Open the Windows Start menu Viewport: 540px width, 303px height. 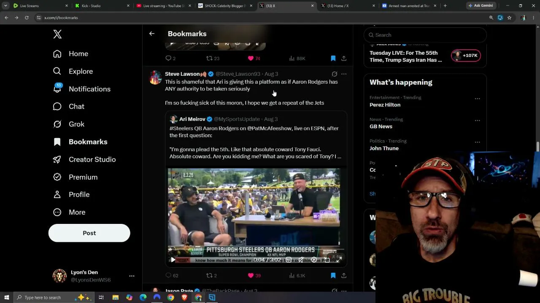click(x=7, y=298)
